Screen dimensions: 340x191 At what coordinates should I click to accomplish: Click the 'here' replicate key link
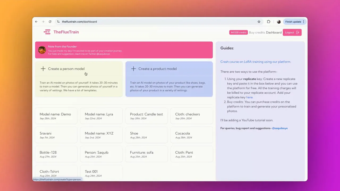pyautogui.click(x=249, y=97)
